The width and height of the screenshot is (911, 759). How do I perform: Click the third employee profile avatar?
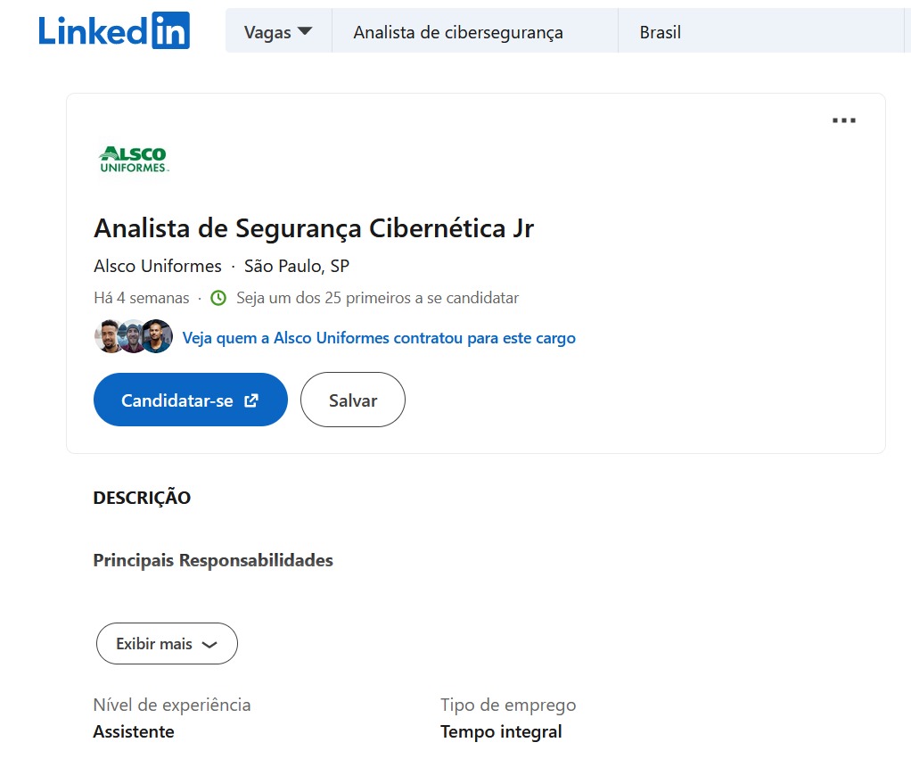pyautogui.click(x=157, y=336)
